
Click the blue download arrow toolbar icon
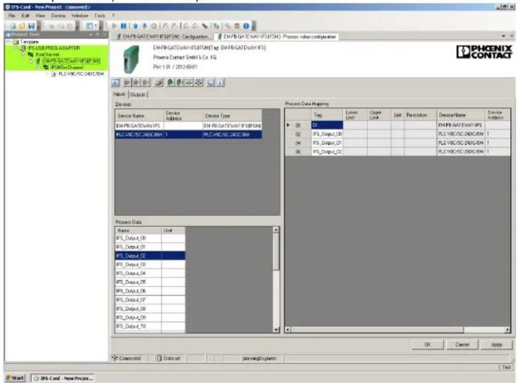click(144, 25)
